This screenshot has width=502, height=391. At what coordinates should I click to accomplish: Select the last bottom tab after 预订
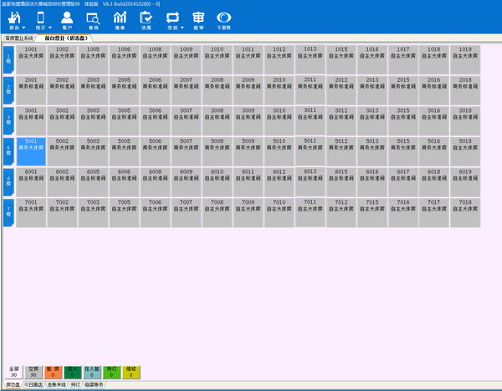[x=94, y=384]
